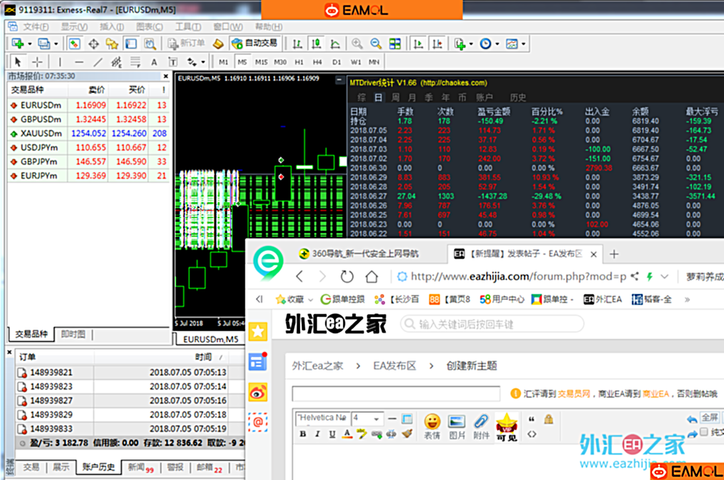Open the Strategy Tester magnifier icon
This screenshot has height=480, width=724.
point(150,44)
